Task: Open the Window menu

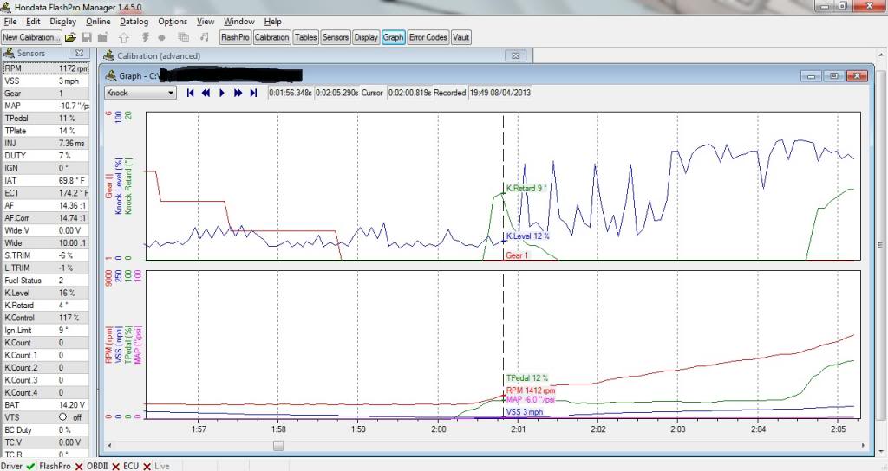Action: [239, 22]
